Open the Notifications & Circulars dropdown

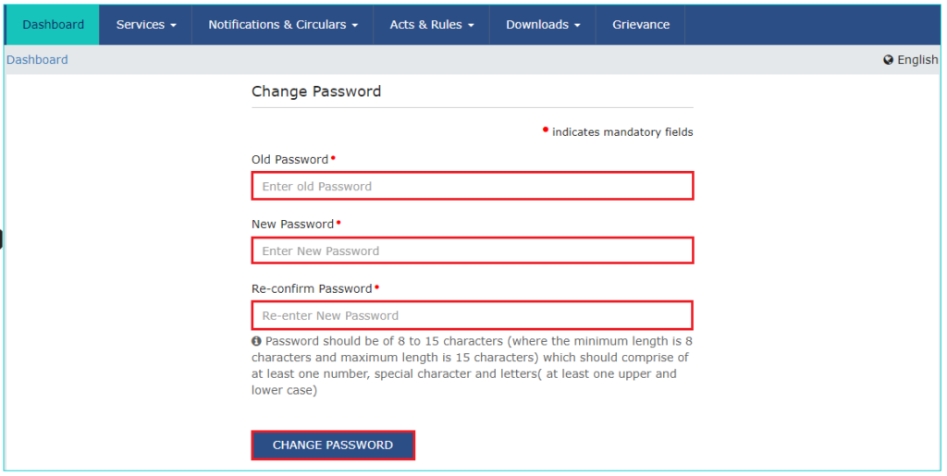tap(283, 25)
